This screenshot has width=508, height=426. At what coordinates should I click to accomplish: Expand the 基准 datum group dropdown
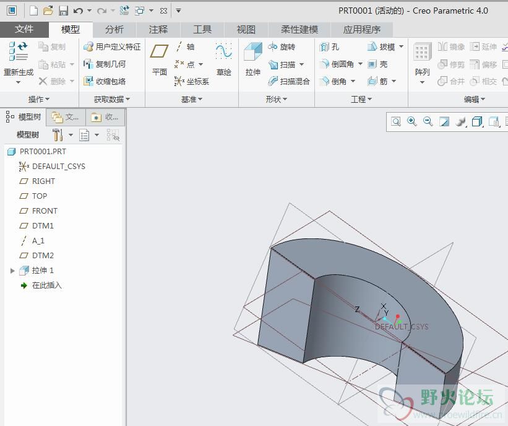point(192,99)
